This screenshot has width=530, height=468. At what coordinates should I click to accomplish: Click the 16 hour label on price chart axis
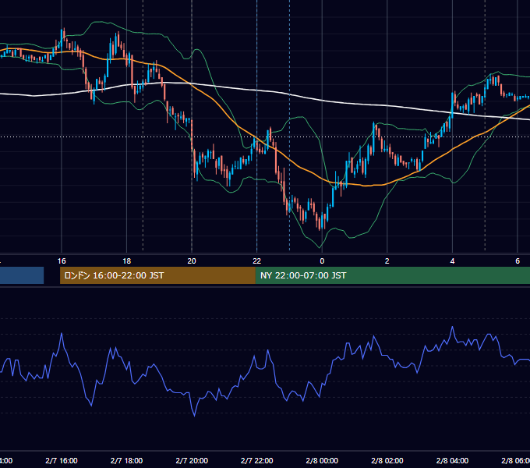tap(62, 261)
